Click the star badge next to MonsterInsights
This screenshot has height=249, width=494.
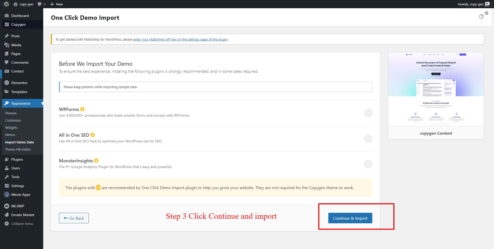pos(96,161)
